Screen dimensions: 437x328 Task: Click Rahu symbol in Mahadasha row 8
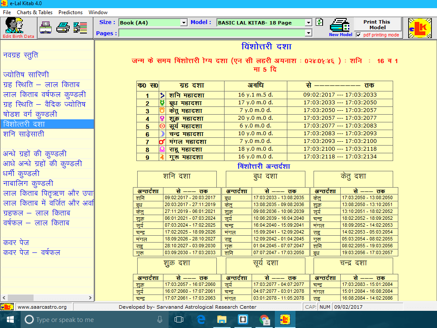(162, 149)
